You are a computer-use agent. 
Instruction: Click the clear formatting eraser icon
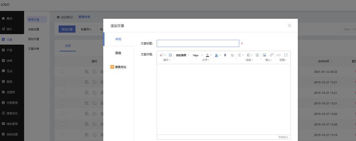tap(162, 55)
